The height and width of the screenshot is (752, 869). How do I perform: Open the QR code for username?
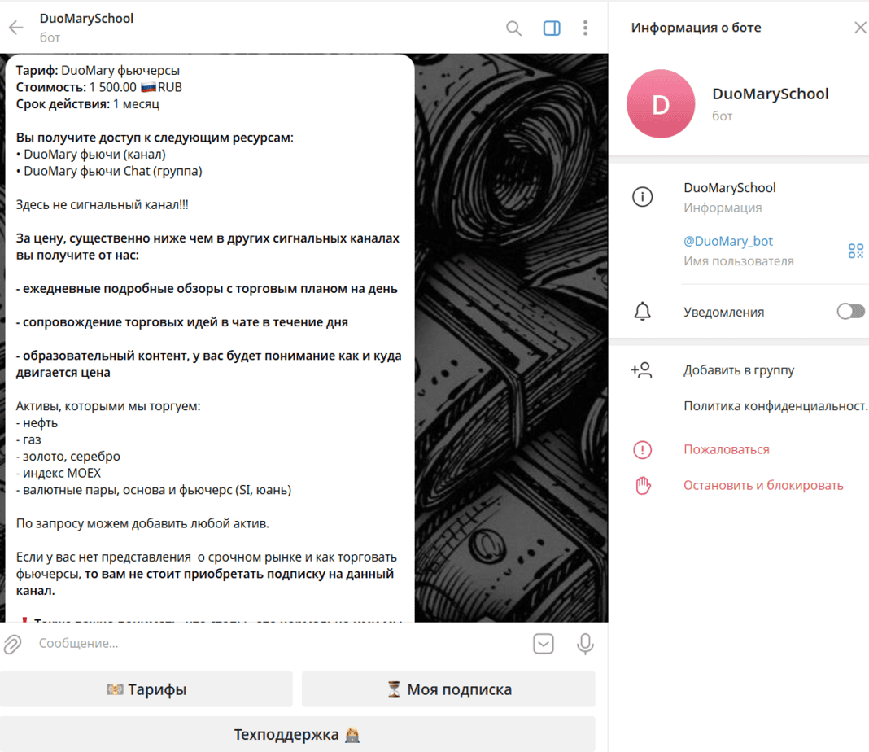[x=855, y=251]
